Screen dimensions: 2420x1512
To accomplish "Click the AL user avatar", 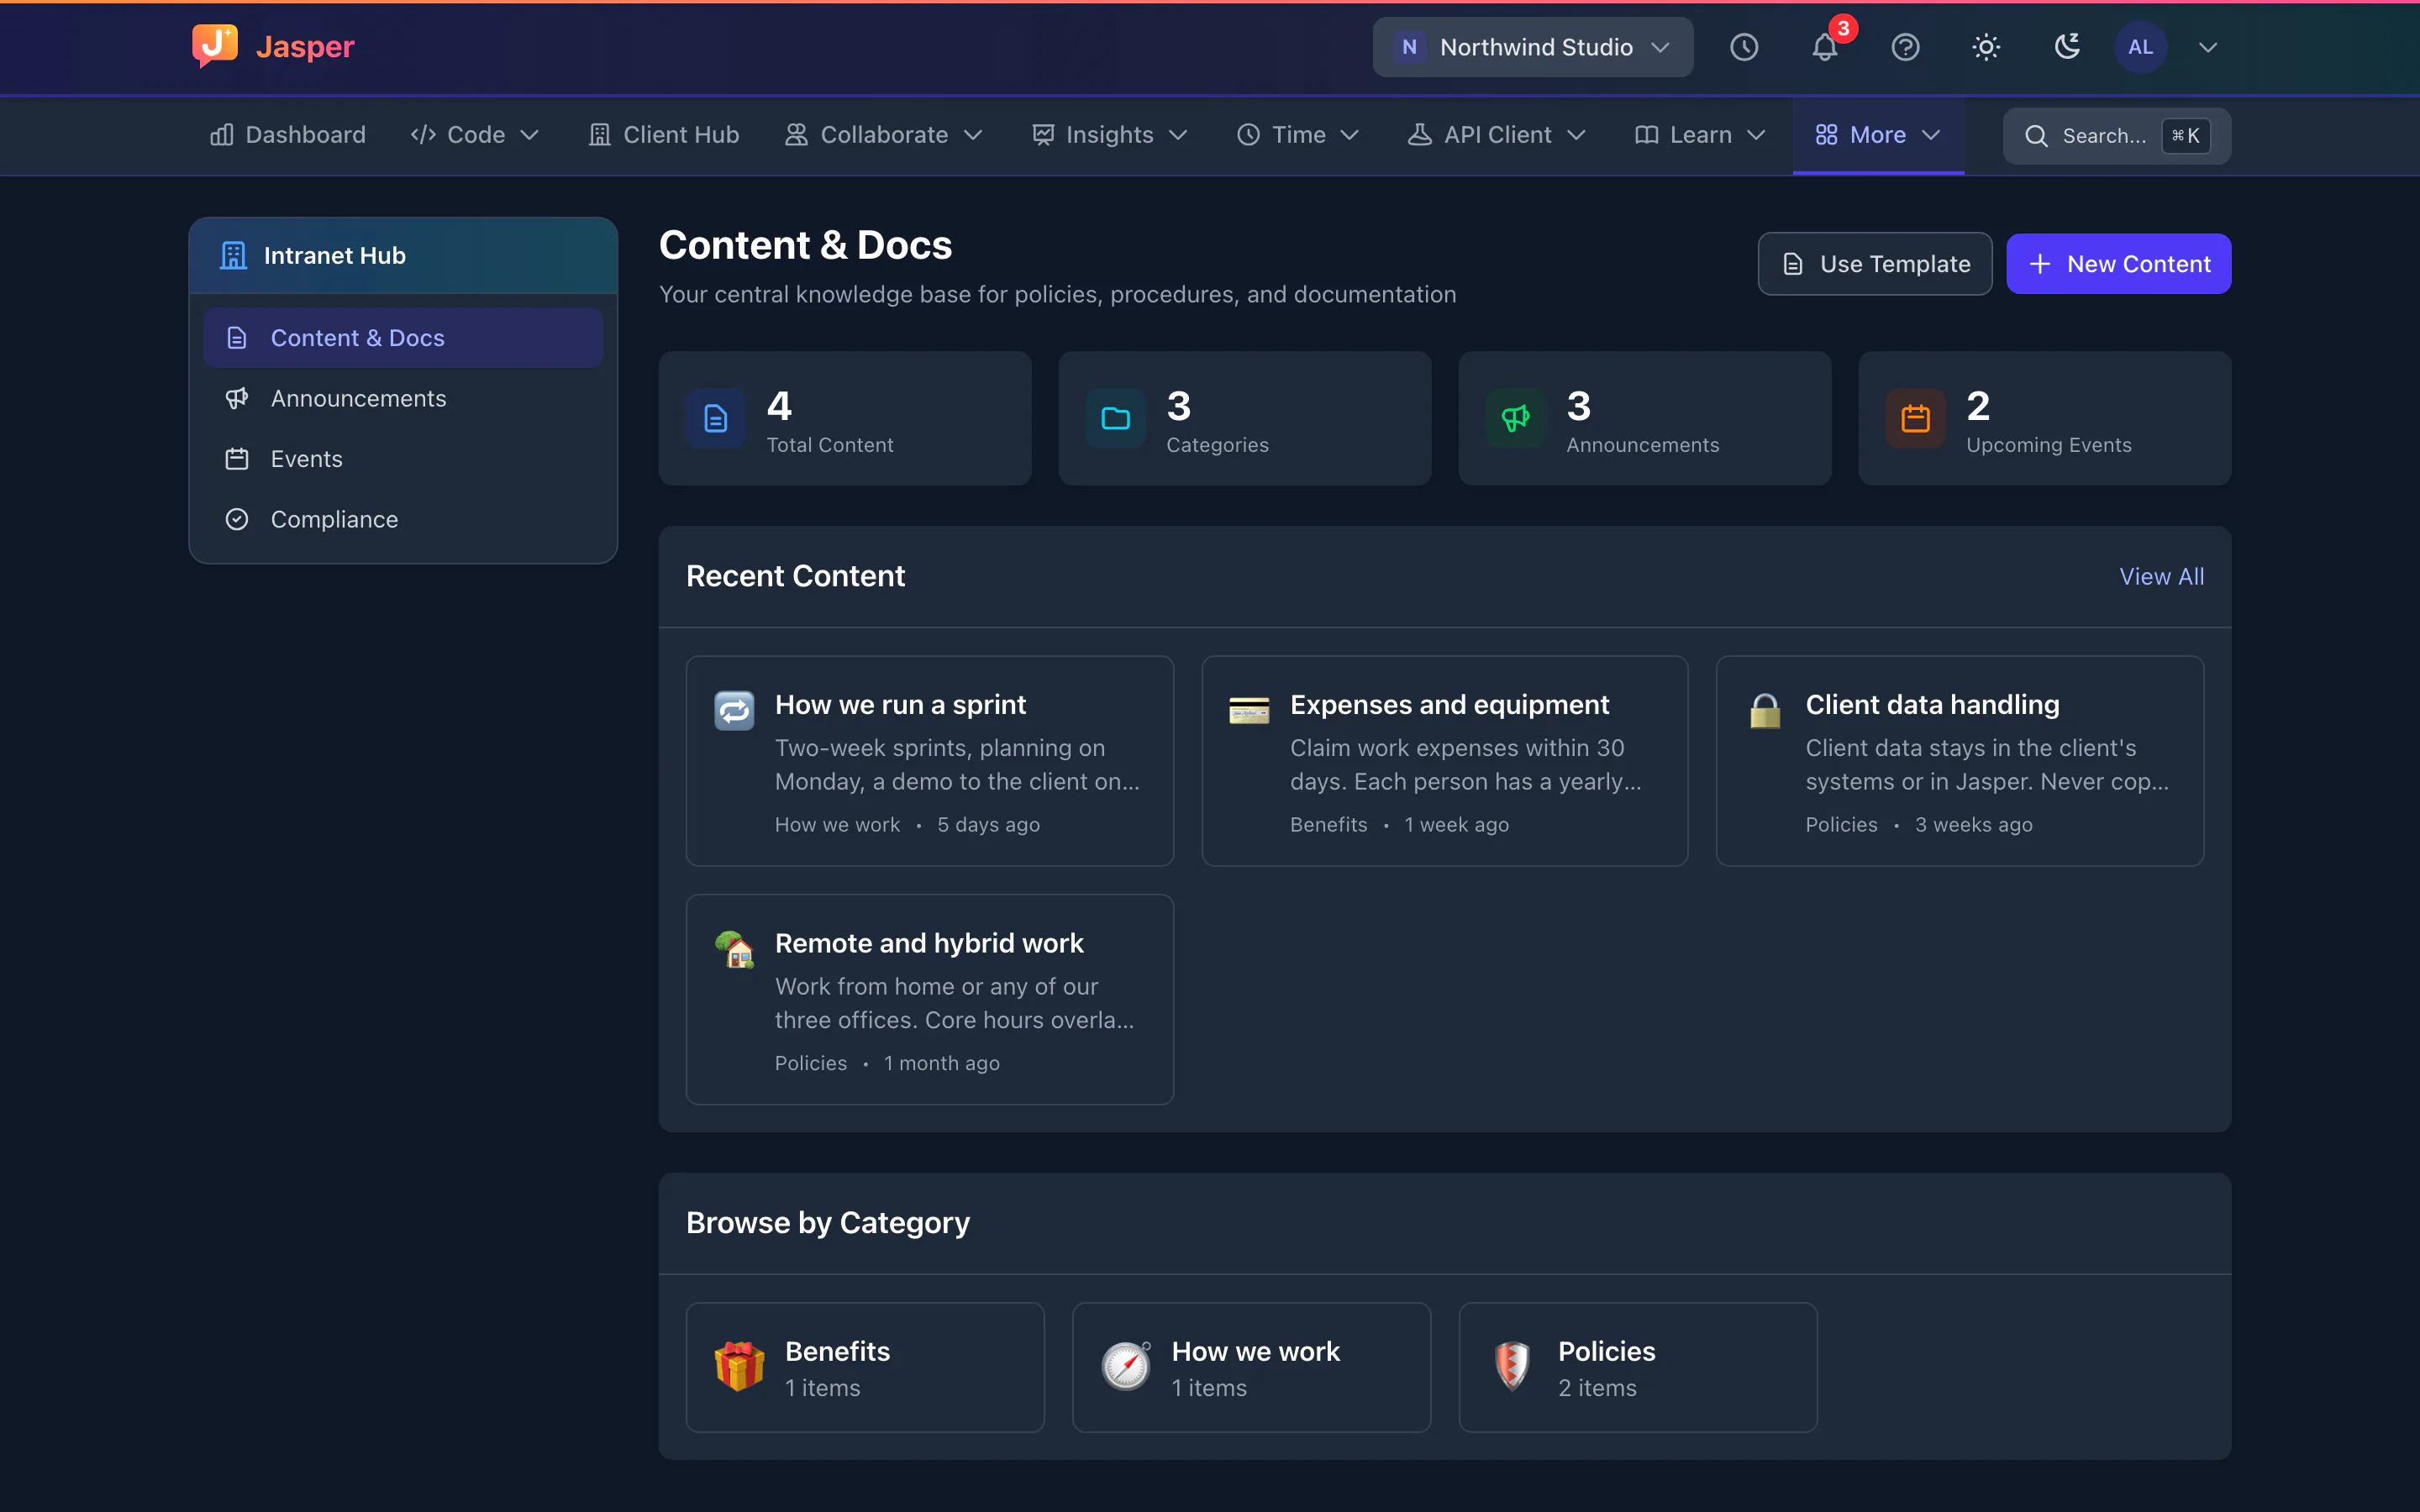I will [2140, 47].
